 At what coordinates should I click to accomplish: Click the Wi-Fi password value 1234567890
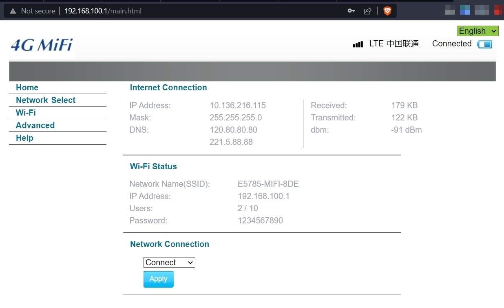coord(260,221)
